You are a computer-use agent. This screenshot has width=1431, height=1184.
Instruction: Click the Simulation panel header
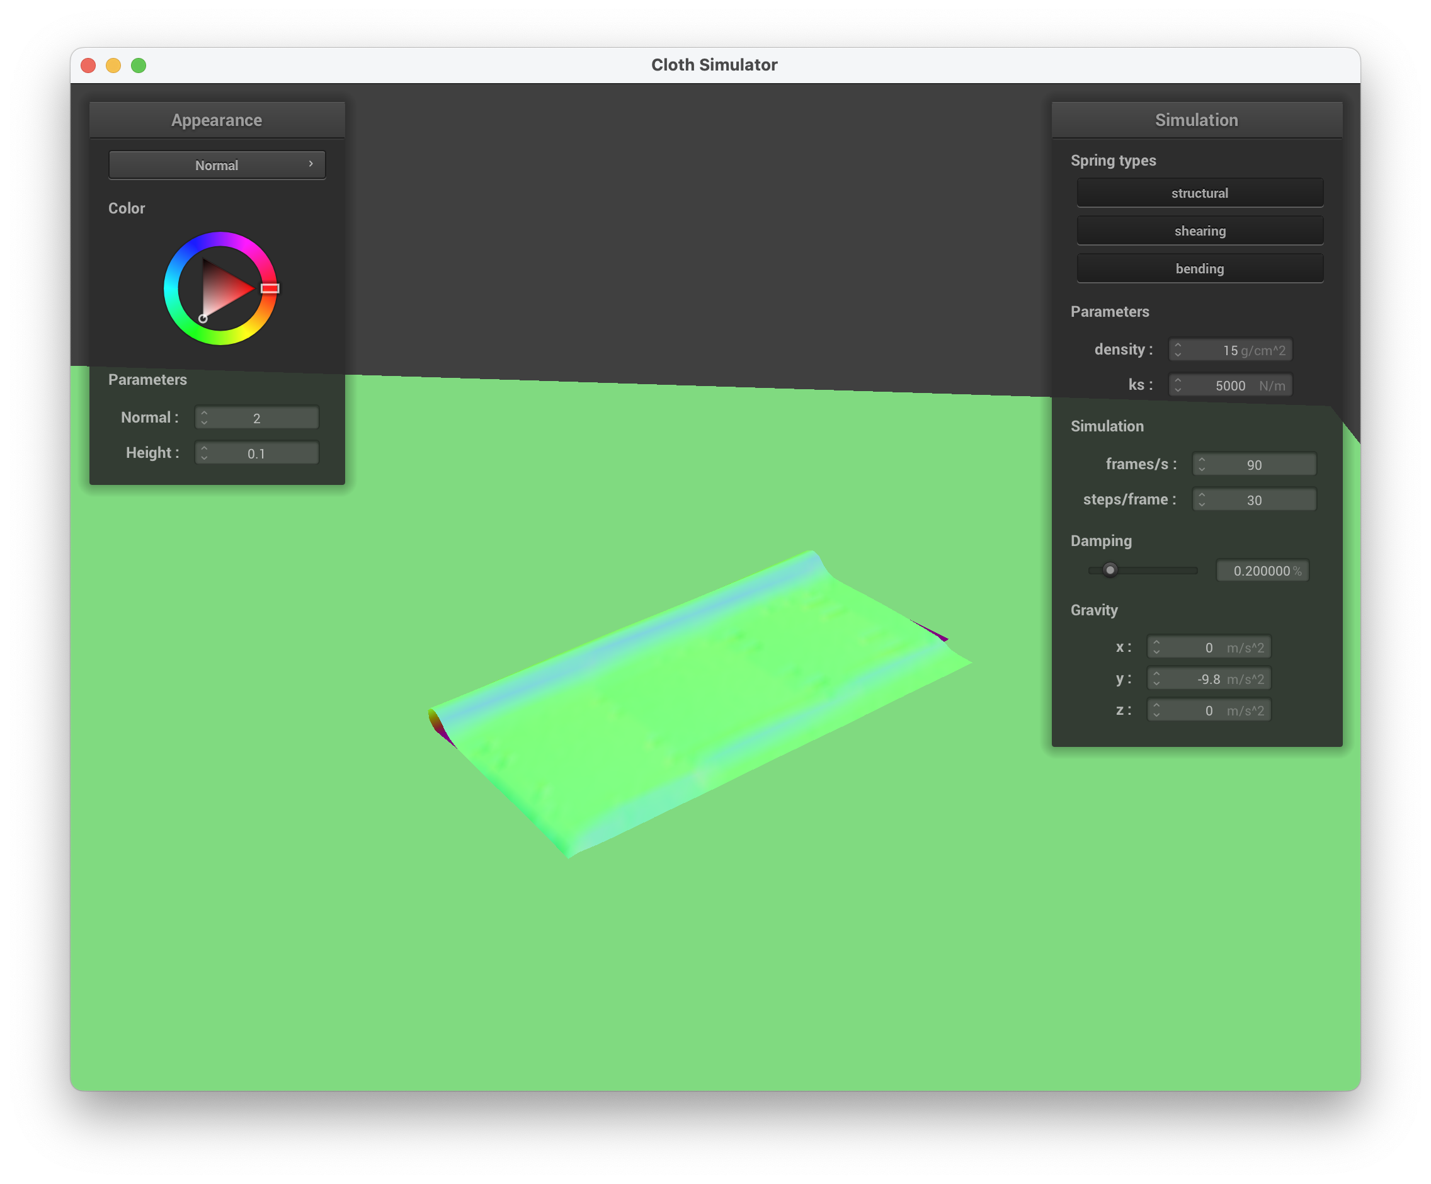(x=1196, y=120)
